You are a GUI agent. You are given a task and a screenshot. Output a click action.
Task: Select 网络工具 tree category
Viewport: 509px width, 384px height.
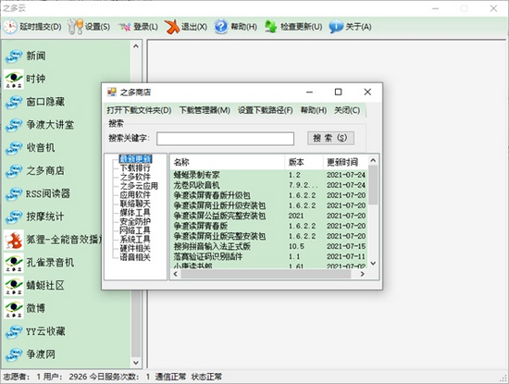135,230
